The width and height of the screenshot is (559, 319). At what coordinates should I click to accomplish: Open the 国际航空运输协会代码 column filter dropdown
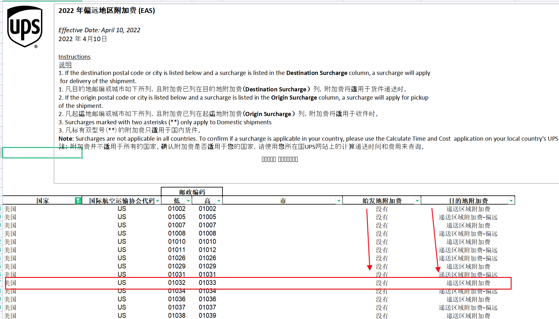click(x=158, y=201)
